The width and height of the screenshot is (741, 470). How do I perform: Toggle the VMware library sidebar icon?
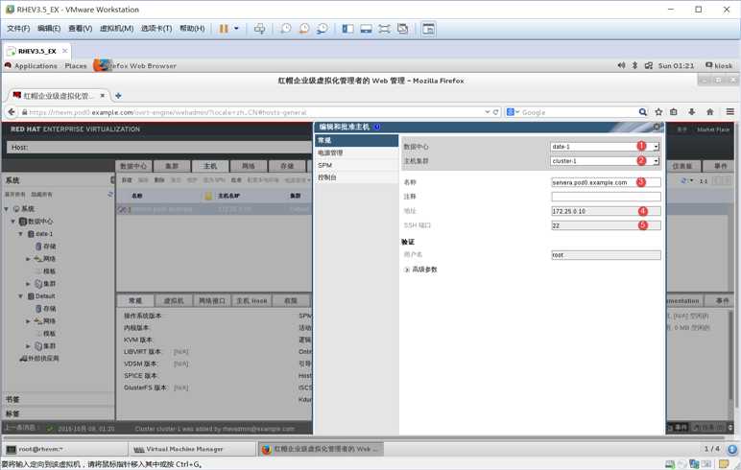coord(347,29)
